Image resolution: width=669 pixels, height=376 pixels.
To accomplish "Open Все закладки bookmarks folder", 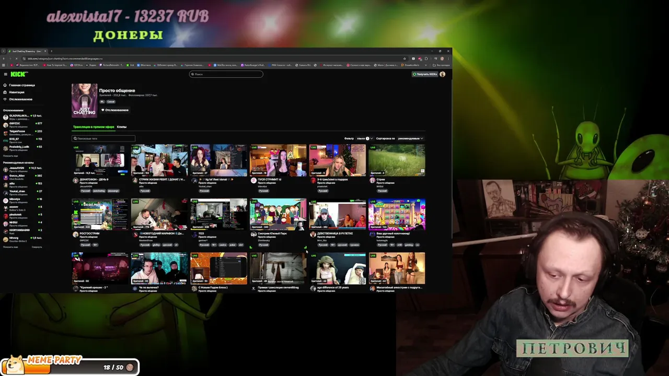I will 442,65.
